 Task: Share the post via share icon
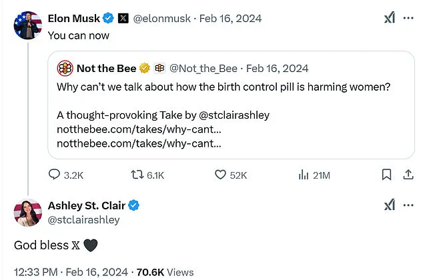(408, 175)
